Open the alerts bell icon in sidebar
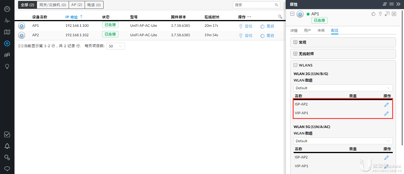 [7, 146]
